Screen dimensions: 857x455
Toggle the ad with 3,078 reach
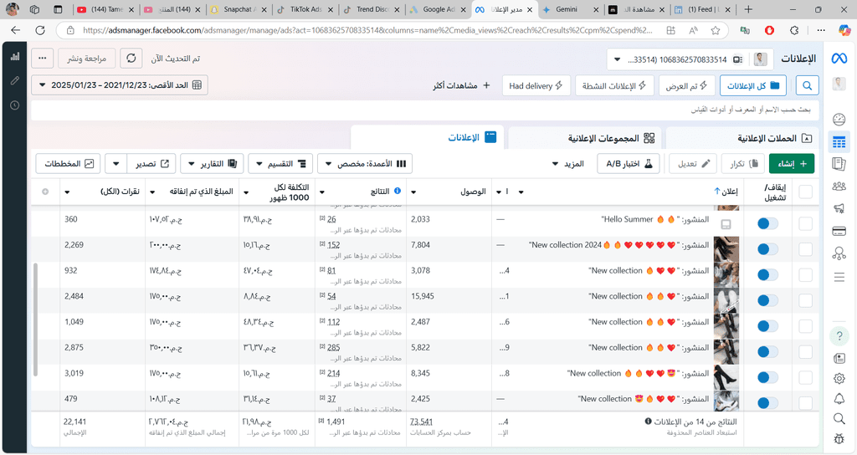(767, 274)
